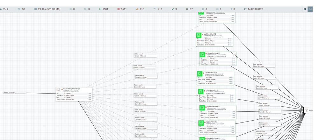The width and height of the screenshot is (318, 140).
Task: Click the 14:05:40 CDT refresh time text
Action: coord(255,9)
